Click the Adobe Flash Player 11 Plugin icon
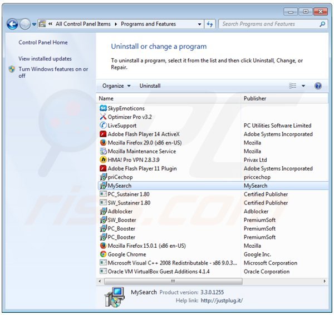334x315 pixels. point(103,168)
